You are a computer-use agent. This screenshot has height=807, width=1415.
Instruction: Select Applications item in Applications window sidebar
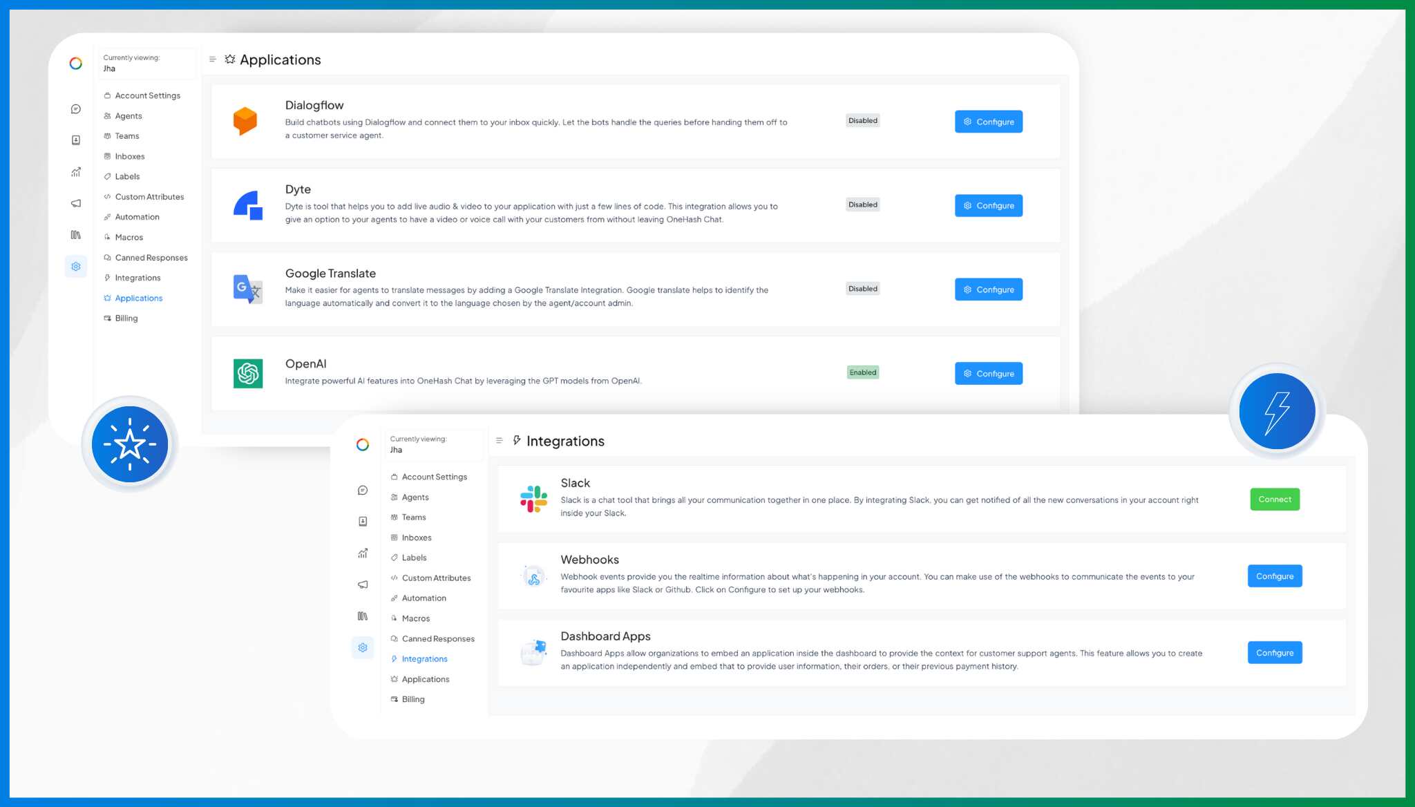click(133, 298)
